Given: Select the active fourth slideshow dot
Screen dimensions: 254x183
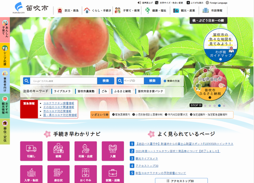Looking at the screenshot, I should tap(219, 106).
